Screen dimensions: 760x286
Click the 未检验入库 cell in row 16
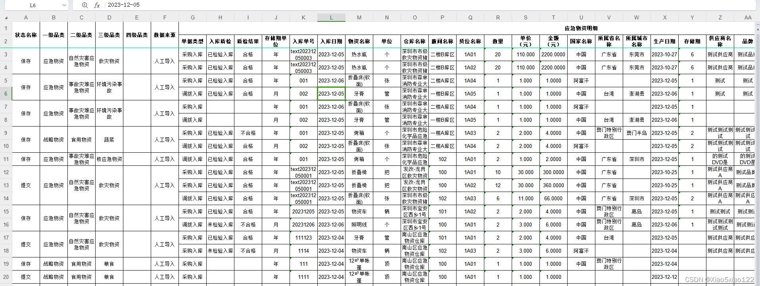click(220, 225)
